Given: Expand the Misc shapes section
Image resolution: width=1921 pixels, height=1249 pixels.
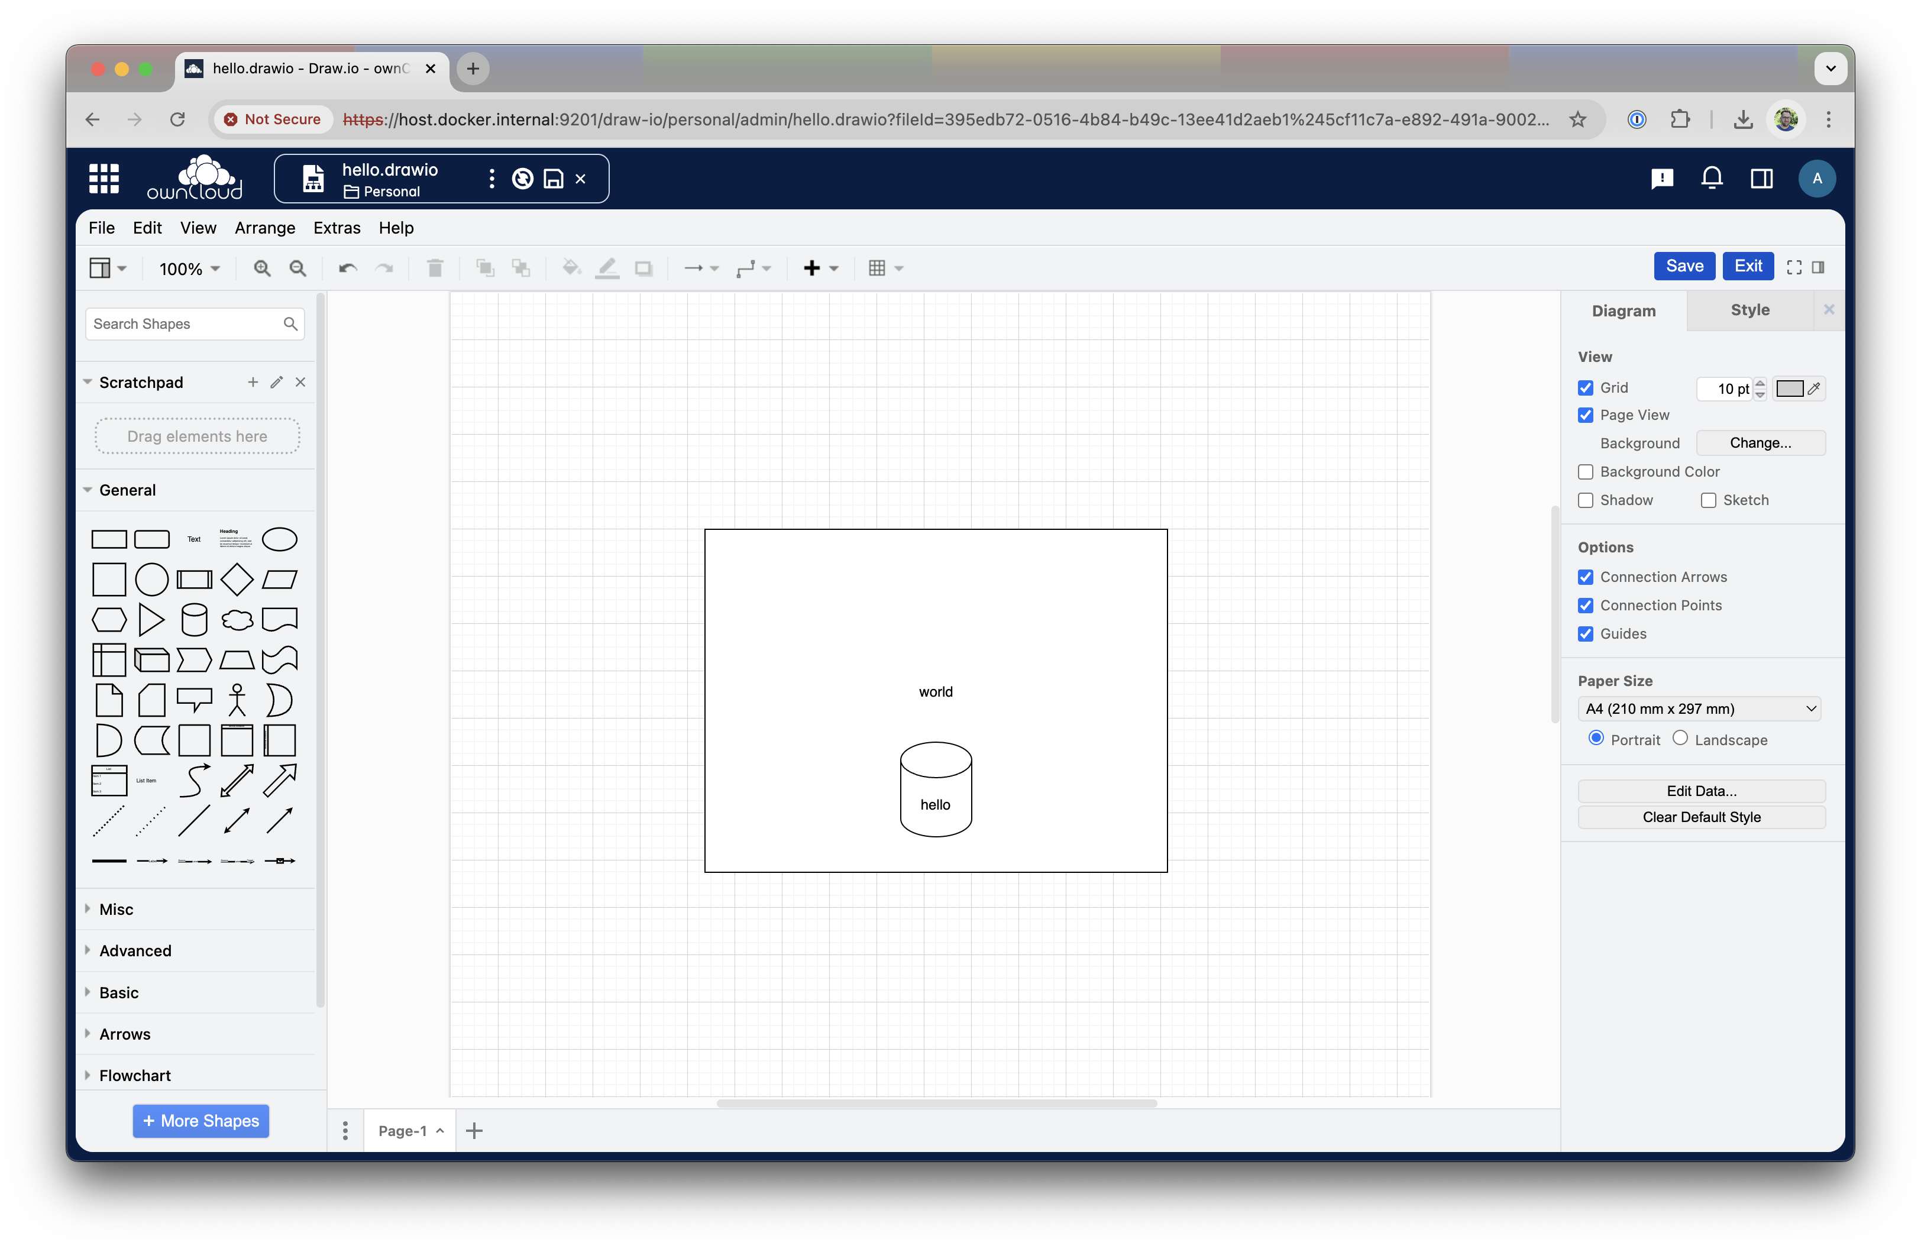Looking at the screenshot, I should coord(117,910).
